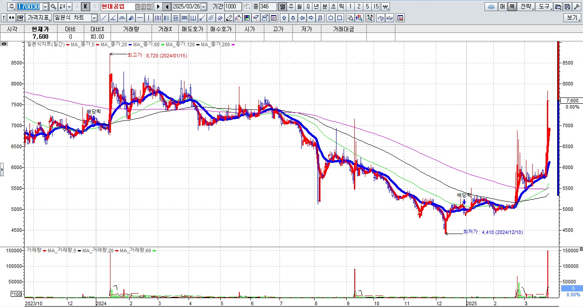Click the left arrow drawing icon
Image resolution: width=583 pixels, height=307 pixels.
click(302, 18)
